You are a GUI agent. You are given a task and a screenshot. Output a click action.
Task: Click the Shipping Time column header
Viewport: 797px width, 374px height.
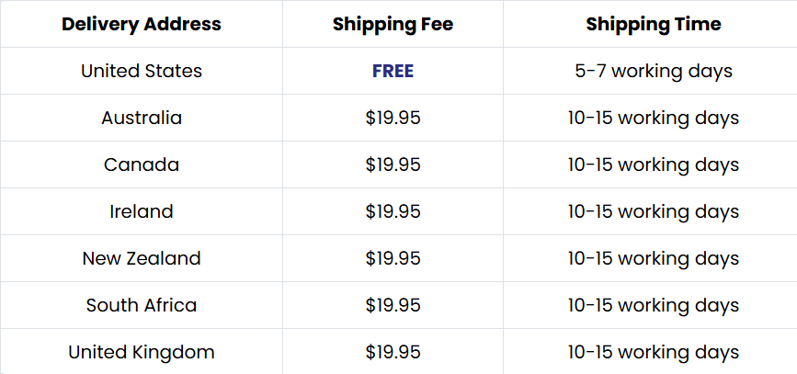653,24
